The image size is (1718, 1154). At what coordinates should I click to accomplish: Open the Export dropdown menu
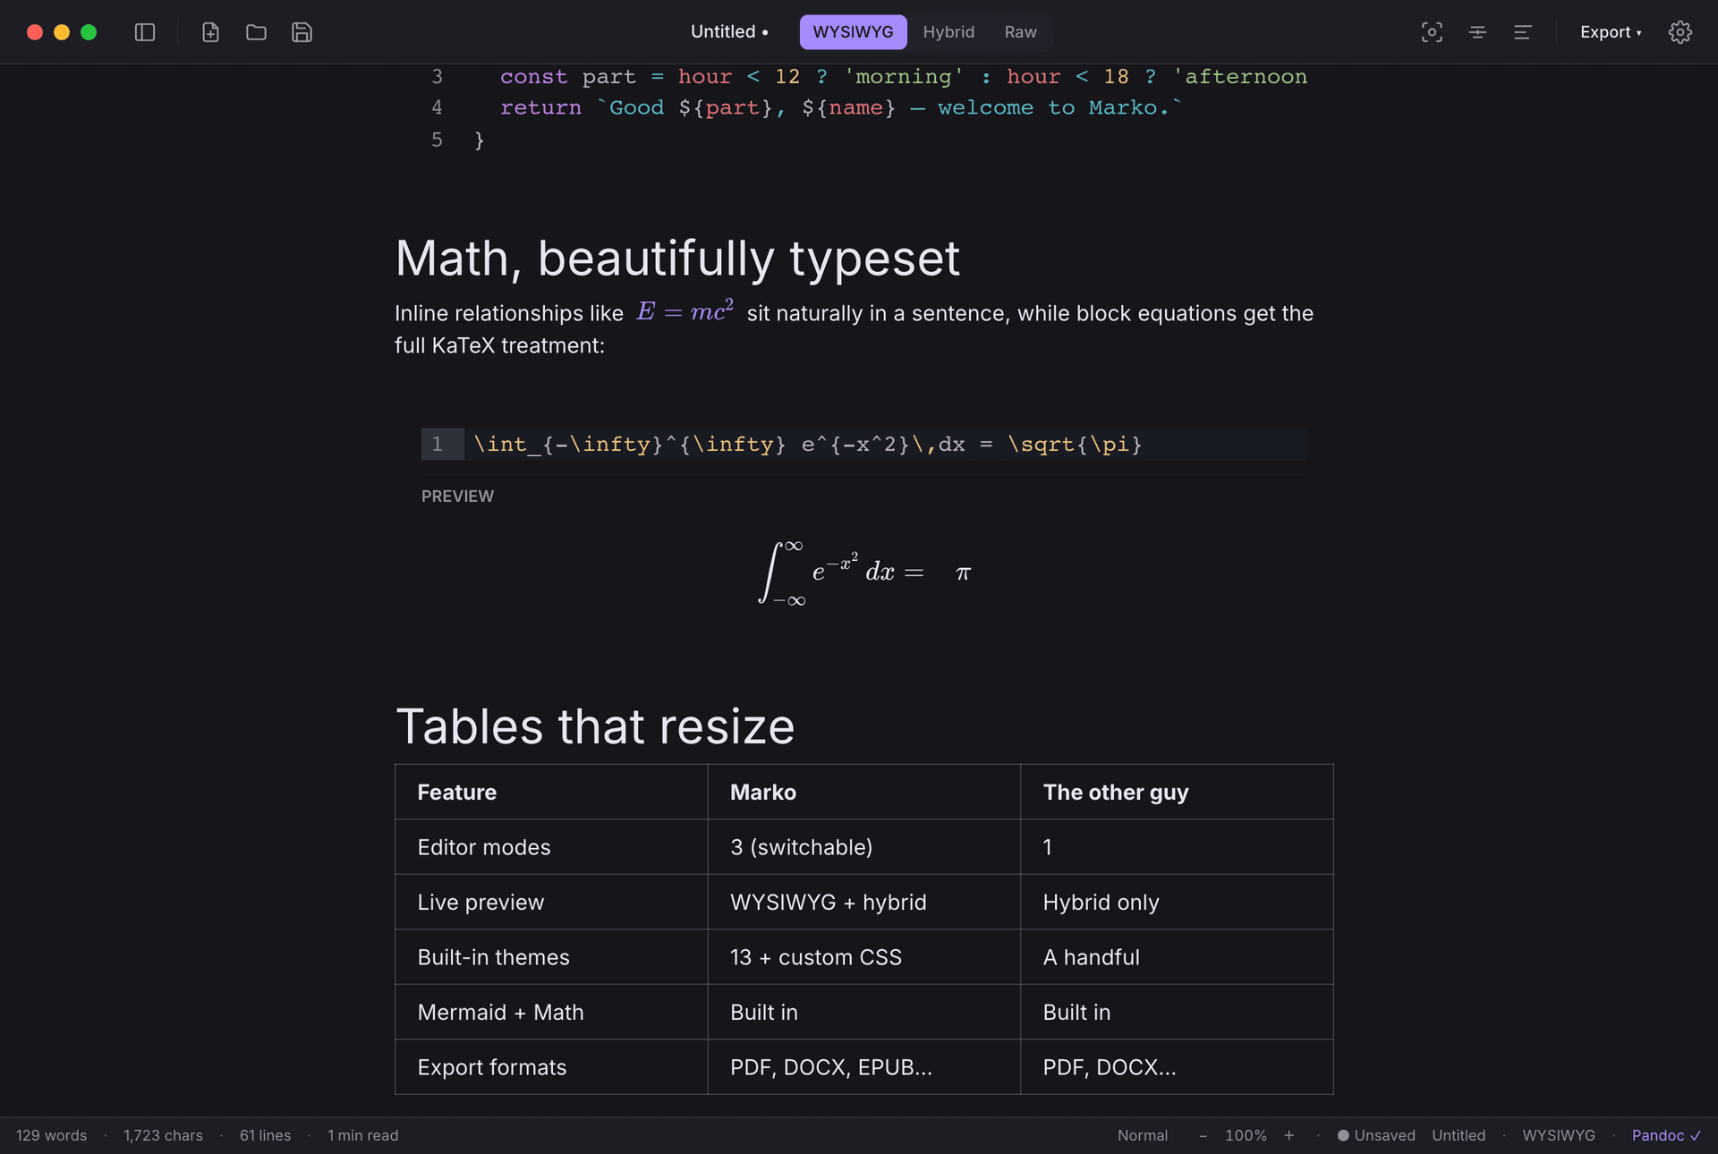(x=1611, y=32)
